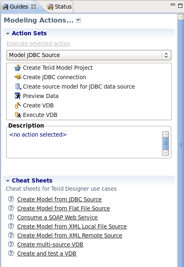Collapse the Cheat Sheets section
Viewport: 184px width, 267px height.
tap(8, 181)
